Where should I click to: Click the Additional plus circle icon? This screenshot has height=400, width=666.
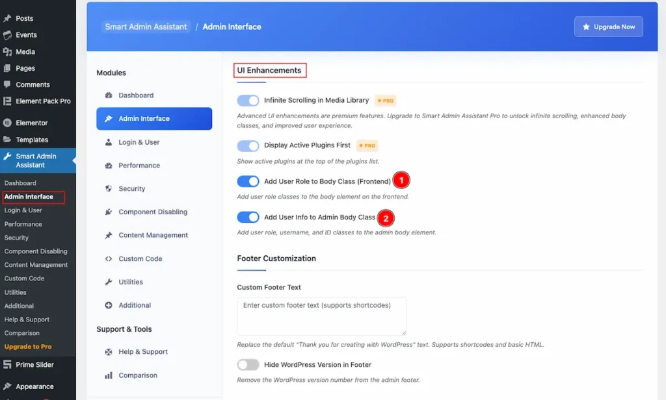pyautogui.click(x=109, y=305)
